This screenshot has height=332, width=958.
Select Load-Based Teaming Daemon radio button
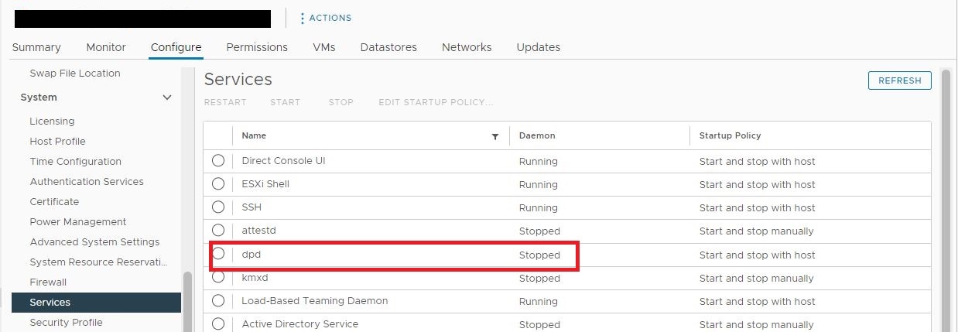click(218, 300)
